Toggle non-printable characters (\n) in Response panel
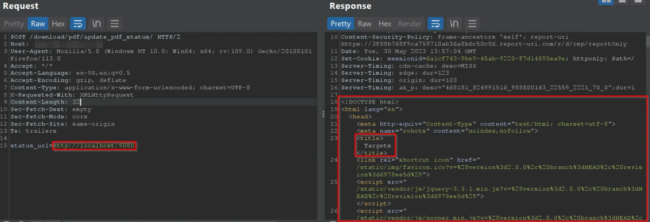This screenshot has width=650, height=222. 454,24
